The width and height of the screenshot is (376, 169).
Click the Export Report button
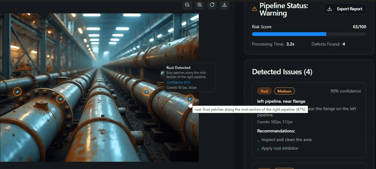coord(344,9)
